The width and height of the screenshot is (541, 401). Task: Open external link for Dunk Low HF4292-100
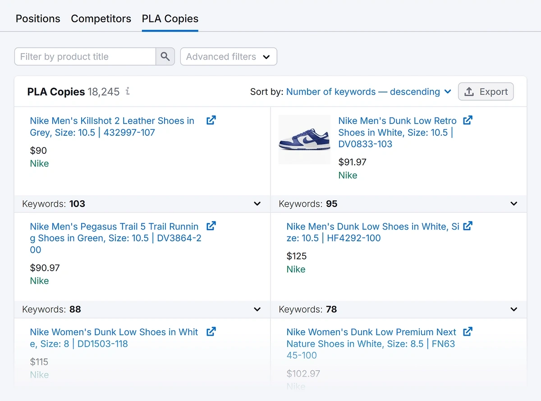point(468,226)
